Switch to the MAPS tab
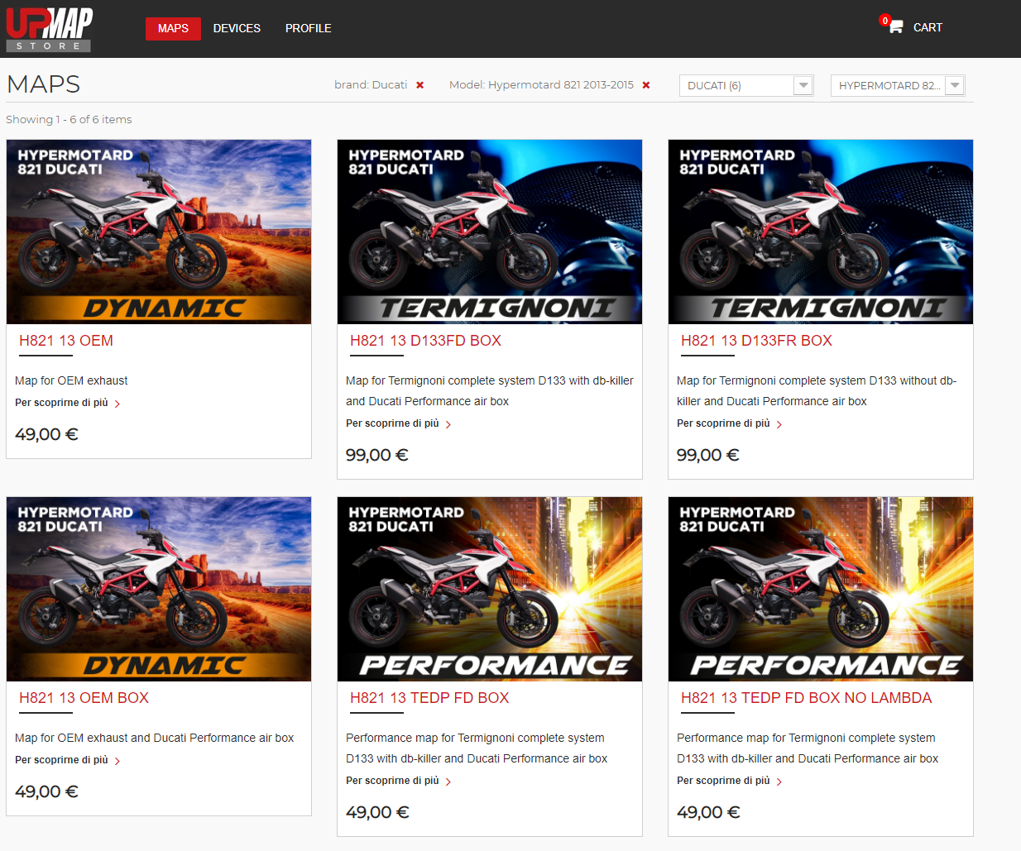The image size is (1021, 851). pyautogui.click(x=173, y=28)
